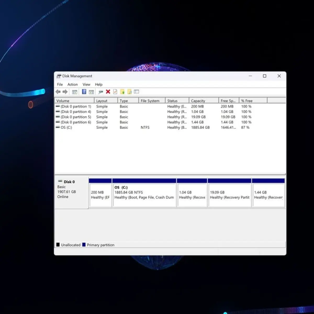Click the NTFS file system cell
Image resolution: width=314 pixels, height=314 pixels.
click(145, 127)
